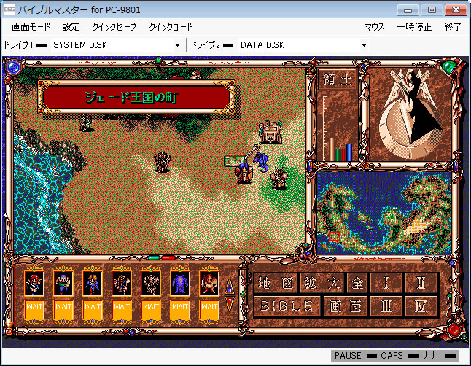The width and height of the screenshot is (471, 366).
Task: Click the Roman numeral II button
Action: point(421,283)
